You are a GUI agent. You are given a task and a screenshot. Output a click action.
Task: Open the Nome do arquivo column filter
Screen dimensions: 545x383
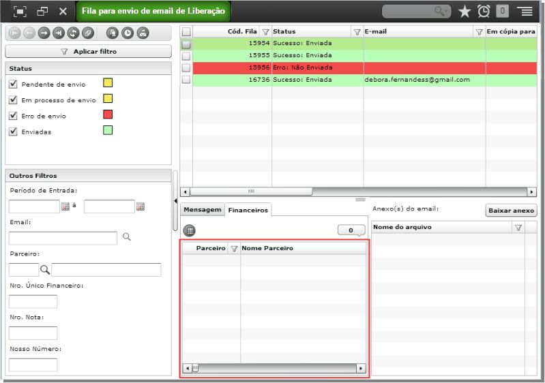[518, 228]
